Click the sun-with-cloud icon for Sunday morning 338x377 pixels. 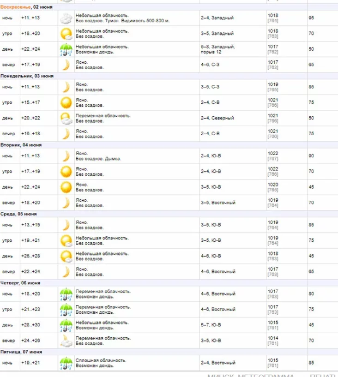(66, 34)
